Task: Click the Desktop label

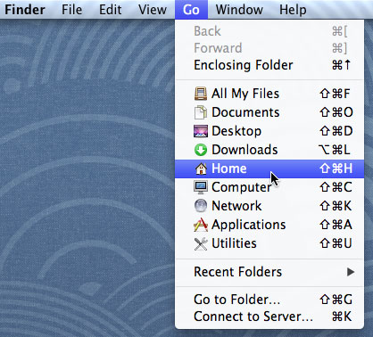Action: point(236,131)
